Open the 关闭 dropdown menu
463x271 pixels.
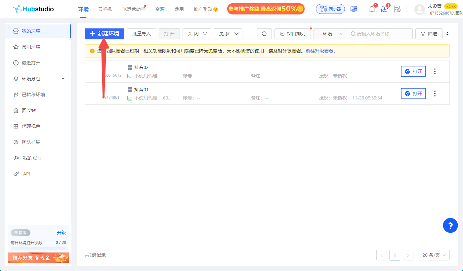click(197, 34)
